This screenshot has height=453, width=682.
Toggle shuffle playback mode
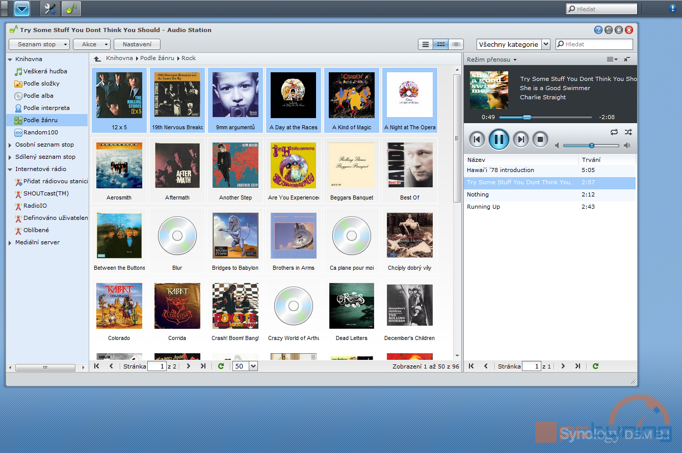[628, 132]
